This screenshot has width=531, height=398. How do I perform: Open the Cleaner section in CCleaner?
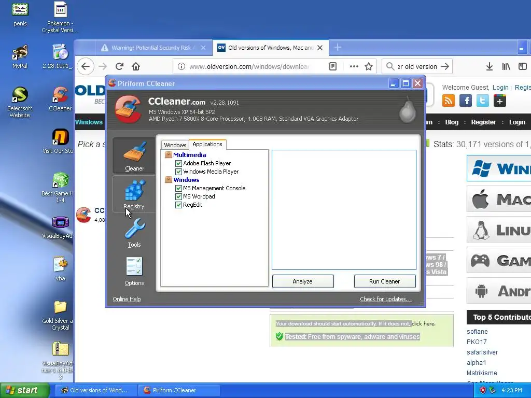(134, 155)
